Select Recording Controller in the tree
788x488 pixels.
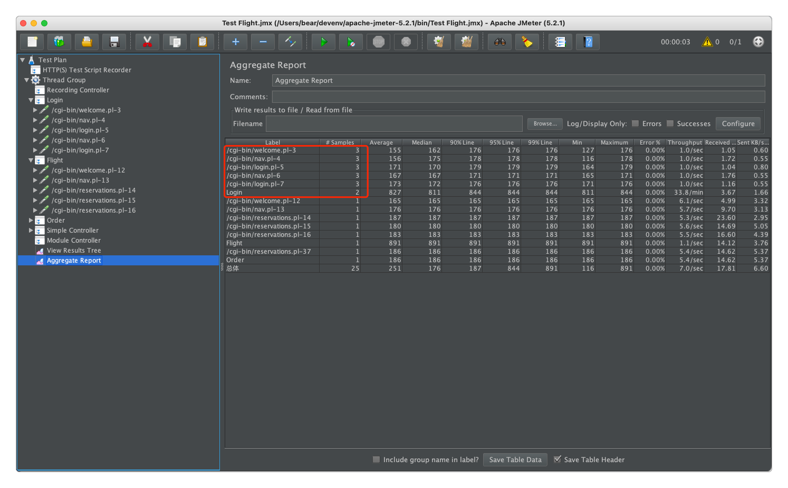78,90
